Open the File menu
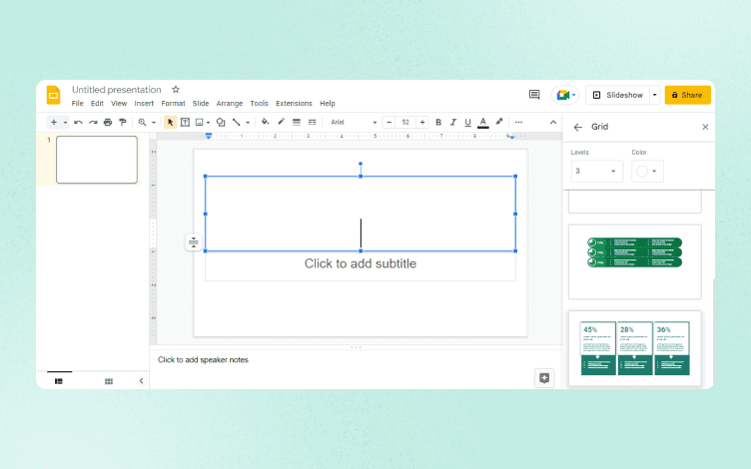This screenshot has width=751, height=469. pos(77,104)
